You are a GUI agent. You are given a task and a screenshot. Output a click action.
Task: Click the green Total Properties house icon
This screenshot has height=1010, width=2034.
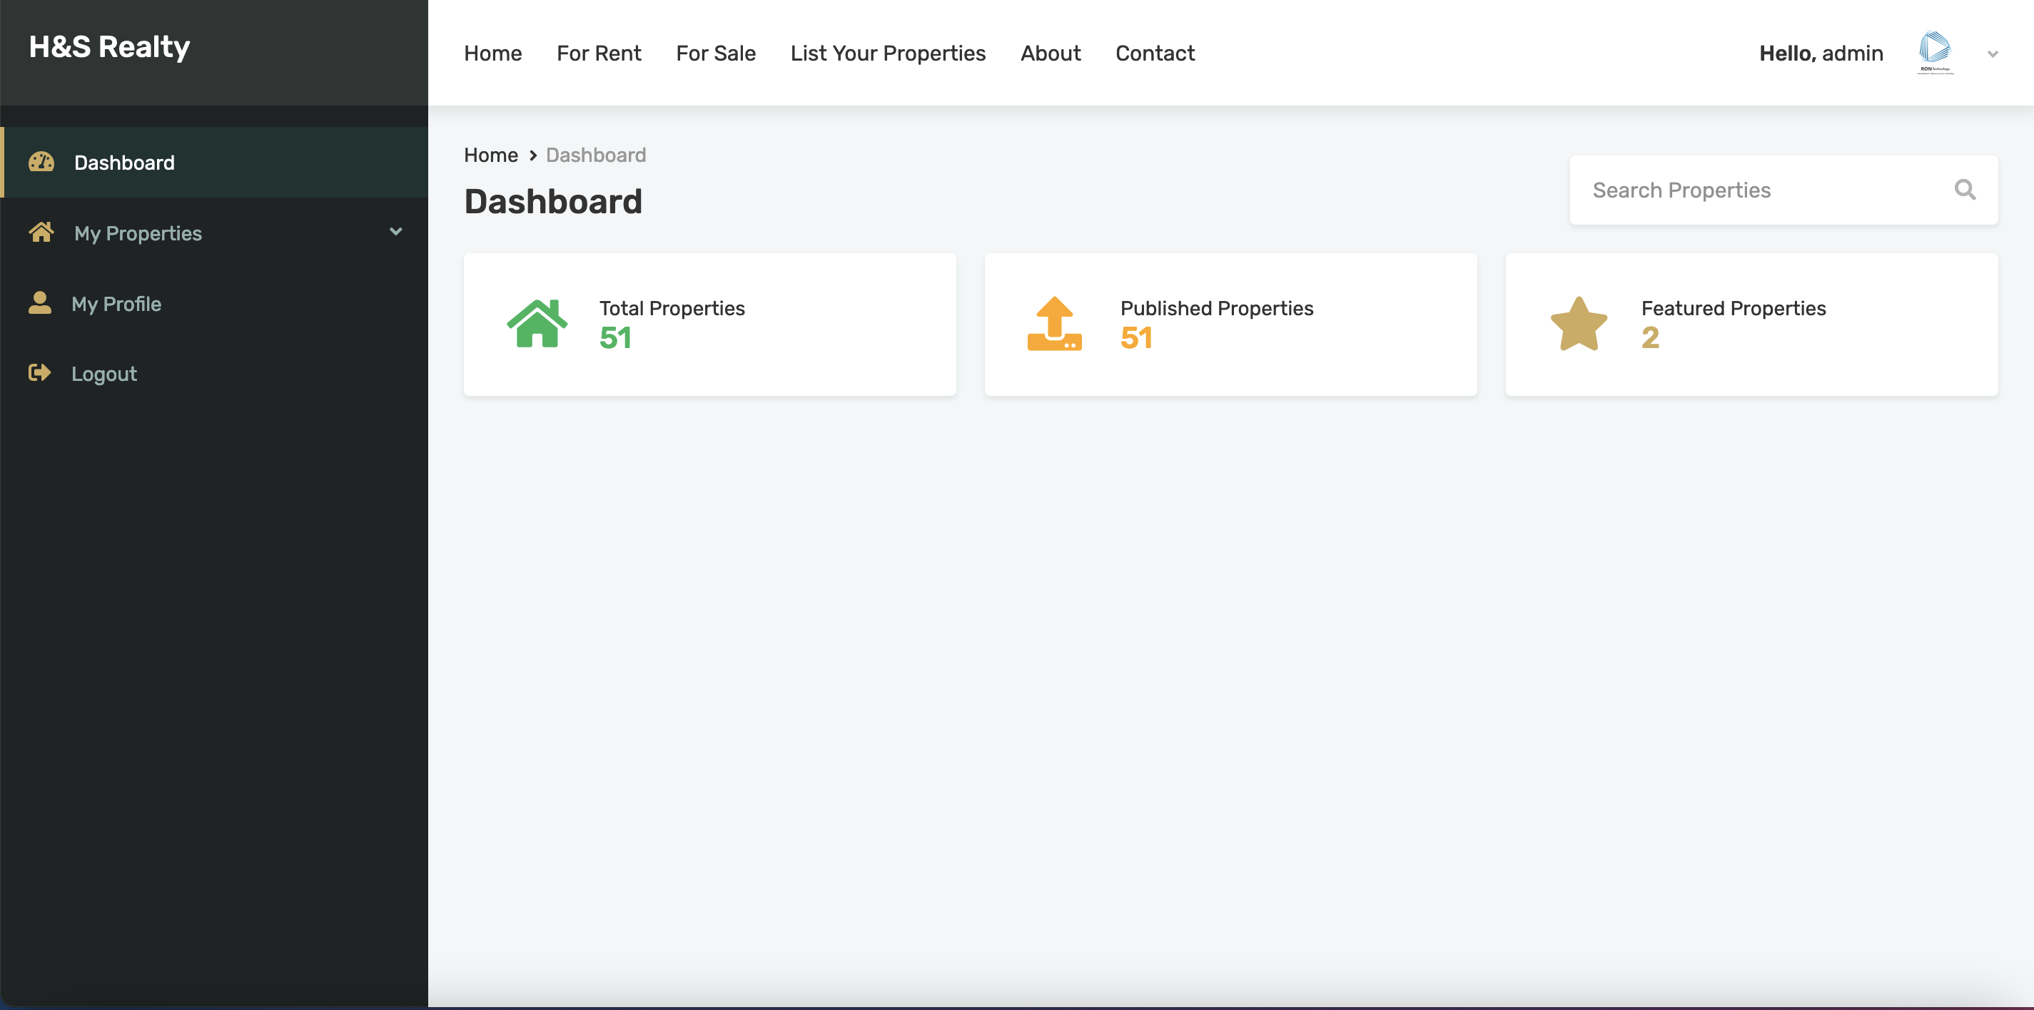537,324
